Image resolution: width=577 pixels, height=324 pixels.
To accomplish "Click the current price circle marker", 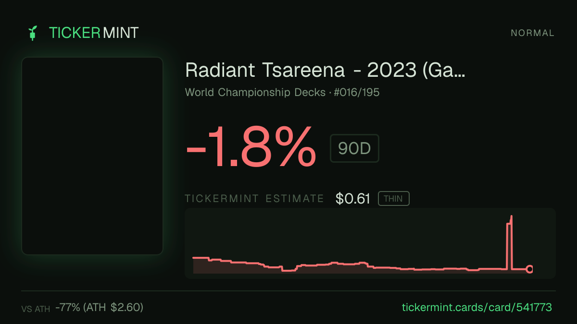I will 529,269.
